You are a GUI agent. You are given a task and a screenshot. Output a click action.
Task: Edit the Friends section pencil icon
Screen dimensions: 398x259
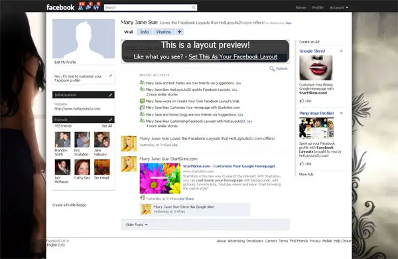(x=111, y=120)
